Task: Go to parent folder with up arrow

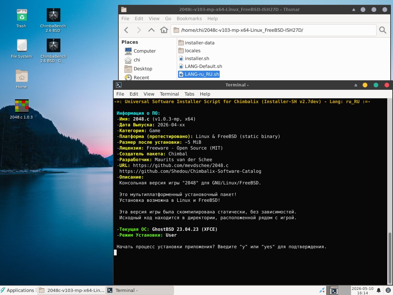Action: click(x=151, y=30)
